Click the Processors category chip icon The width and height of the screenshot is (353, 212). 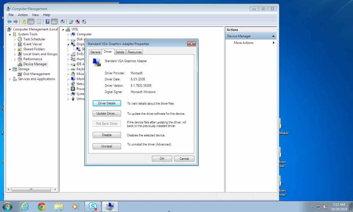point(73,89)
